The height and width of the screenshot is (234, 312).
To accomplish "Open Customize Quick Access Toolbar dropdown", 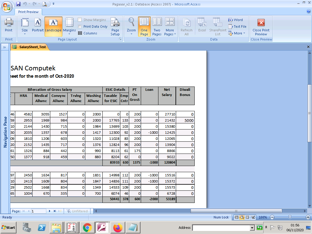I will [x=53, y=4].
